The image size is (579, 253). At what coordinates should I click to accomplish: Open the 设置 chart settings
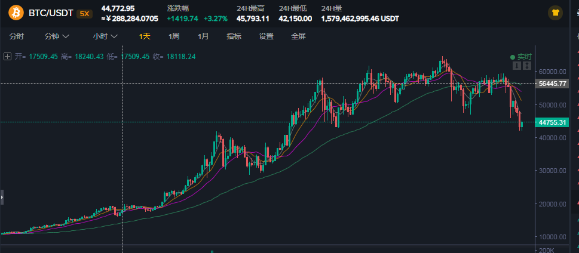pos(266,36)
